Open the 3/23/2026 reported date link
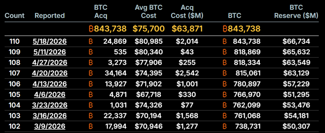 pyautogui.click(x=50, y=105)
